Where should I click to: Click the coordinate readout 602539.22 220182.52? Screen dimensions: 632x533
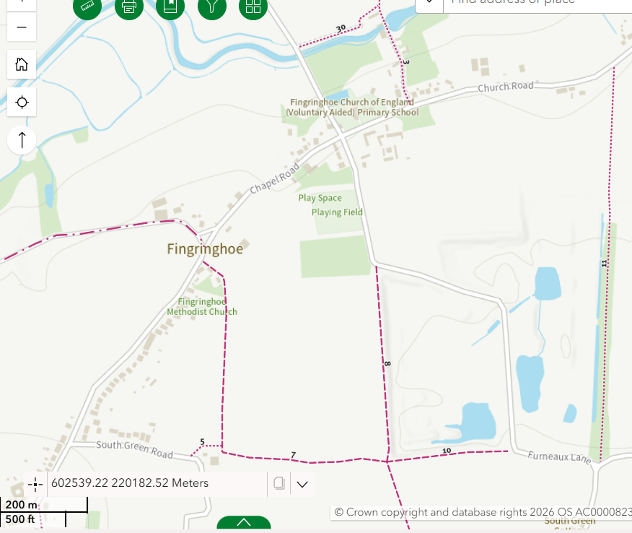pyautogui.click(x=130, y=483)
